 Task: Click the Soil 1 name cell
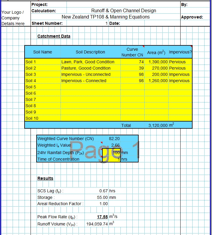(43, 62)
